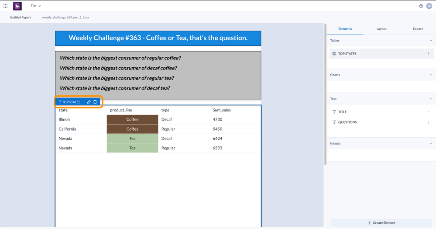
Task: Click the report canvas vertical scrollbar
Action: tap(325, 95)
